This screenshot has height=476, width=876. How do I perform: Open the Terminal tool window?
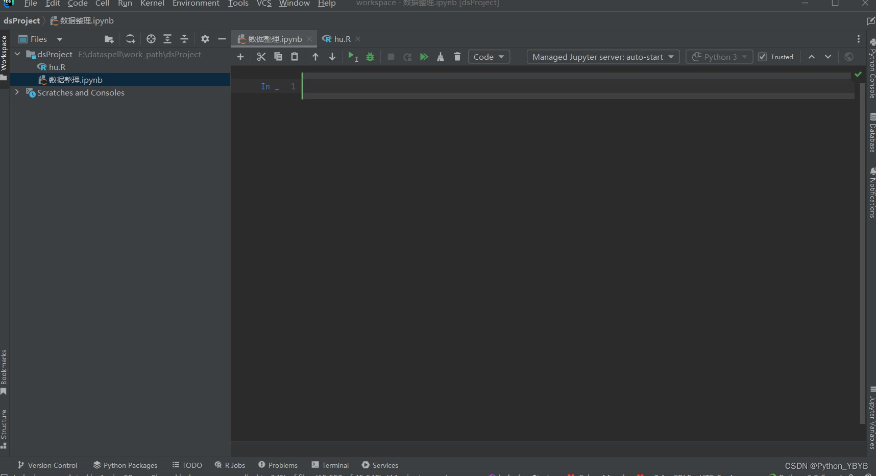tap(330, 465)
